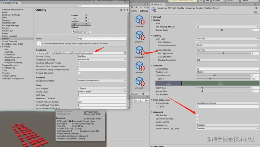
Task: Click the object picker circle for render pipeline asset
Action: tap(125, 53)
